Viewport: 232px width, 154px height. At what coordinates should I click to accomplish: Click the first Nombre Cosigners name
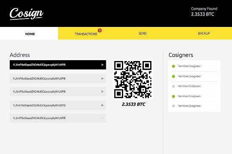(x=189, y=66)
